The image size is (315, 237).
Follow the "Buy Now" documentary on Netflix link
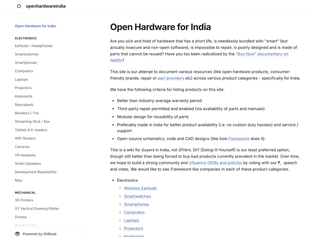pos(262,54)
